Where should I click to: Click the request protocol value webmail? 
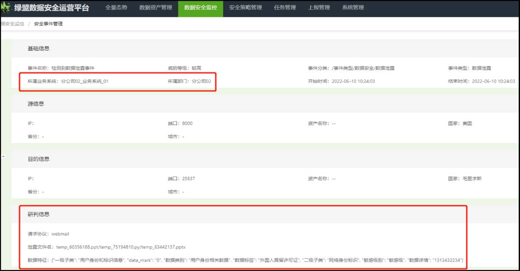pyautogui.click(x=60, y=234)
